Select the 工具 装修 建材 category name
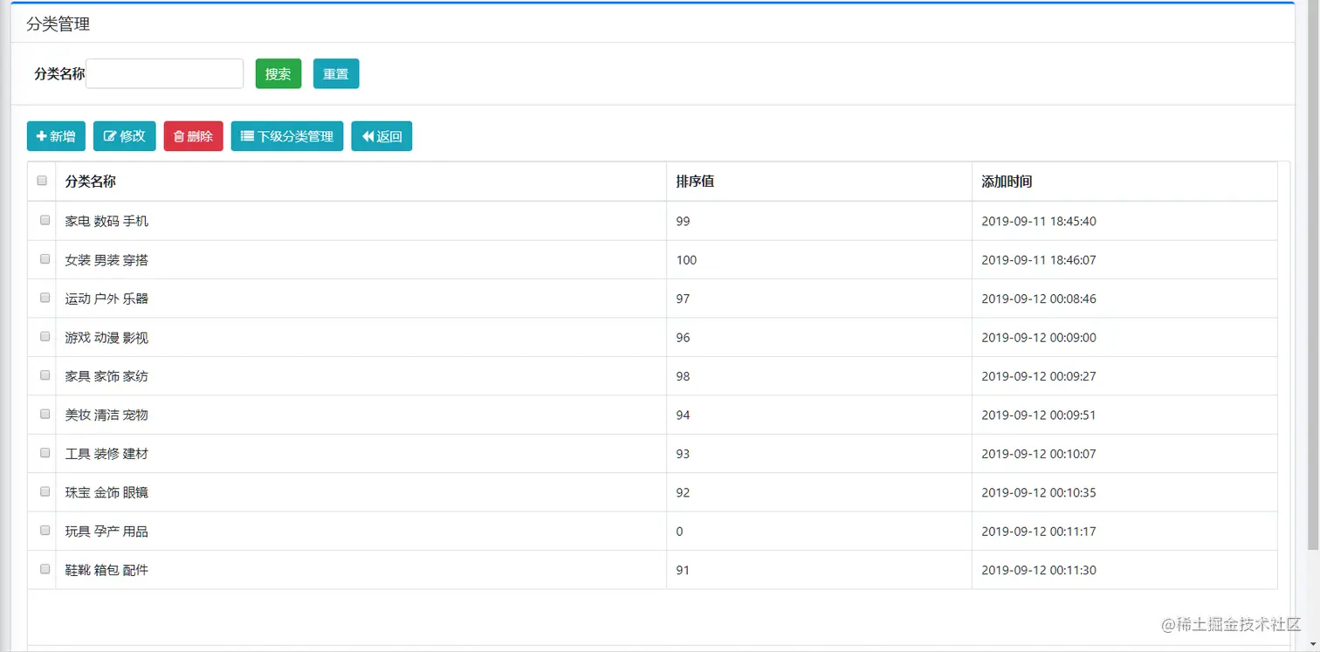 107,454
